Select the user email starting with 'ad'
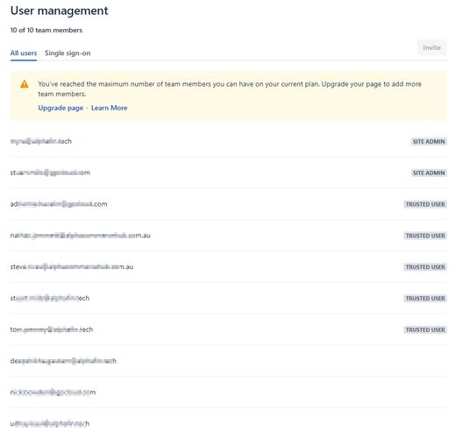The image size is (455, 431). pyautogui.click(x=59, y=204)
